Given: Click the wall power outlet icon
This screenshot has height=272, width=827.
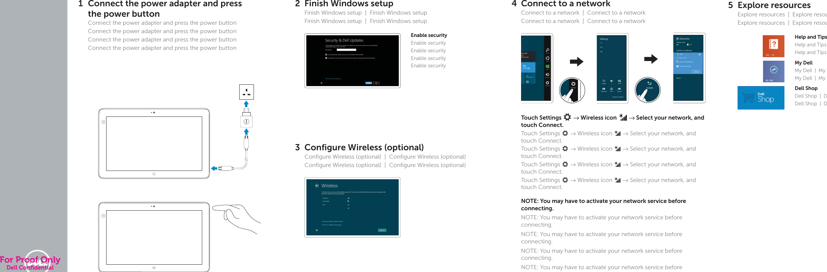Looking at the screenshot, I should pos(247,92).
